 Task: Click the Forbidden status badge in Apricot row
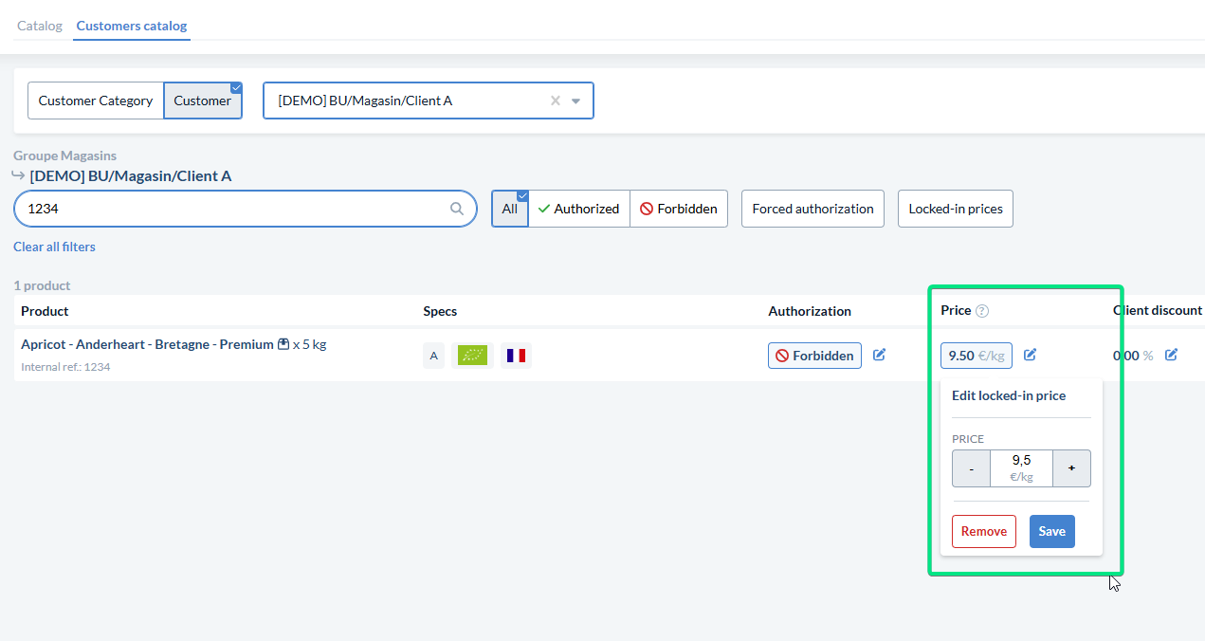(x=814, y=356)
